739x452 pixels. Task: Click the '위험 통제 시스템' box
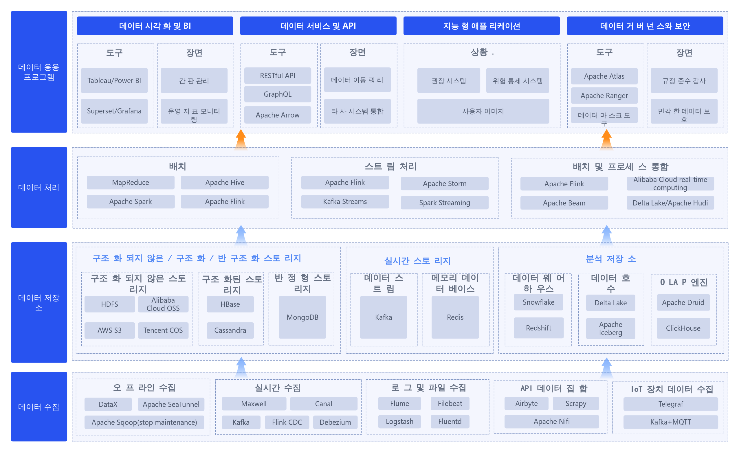click(x=518, y=80)
